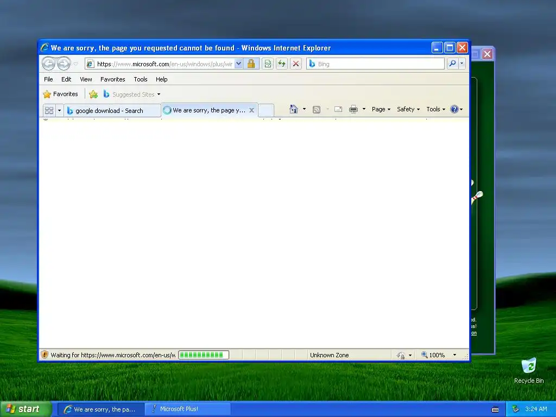Open the Page command bar menu
This screenshot has height=417, width=556.
(381, 109)
